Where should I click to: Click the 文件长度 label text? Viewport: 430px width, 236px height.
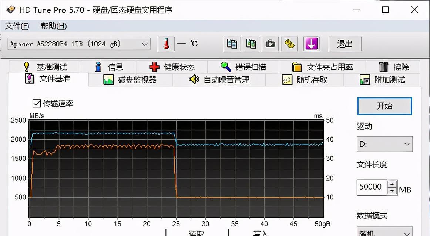click(372, 164)
